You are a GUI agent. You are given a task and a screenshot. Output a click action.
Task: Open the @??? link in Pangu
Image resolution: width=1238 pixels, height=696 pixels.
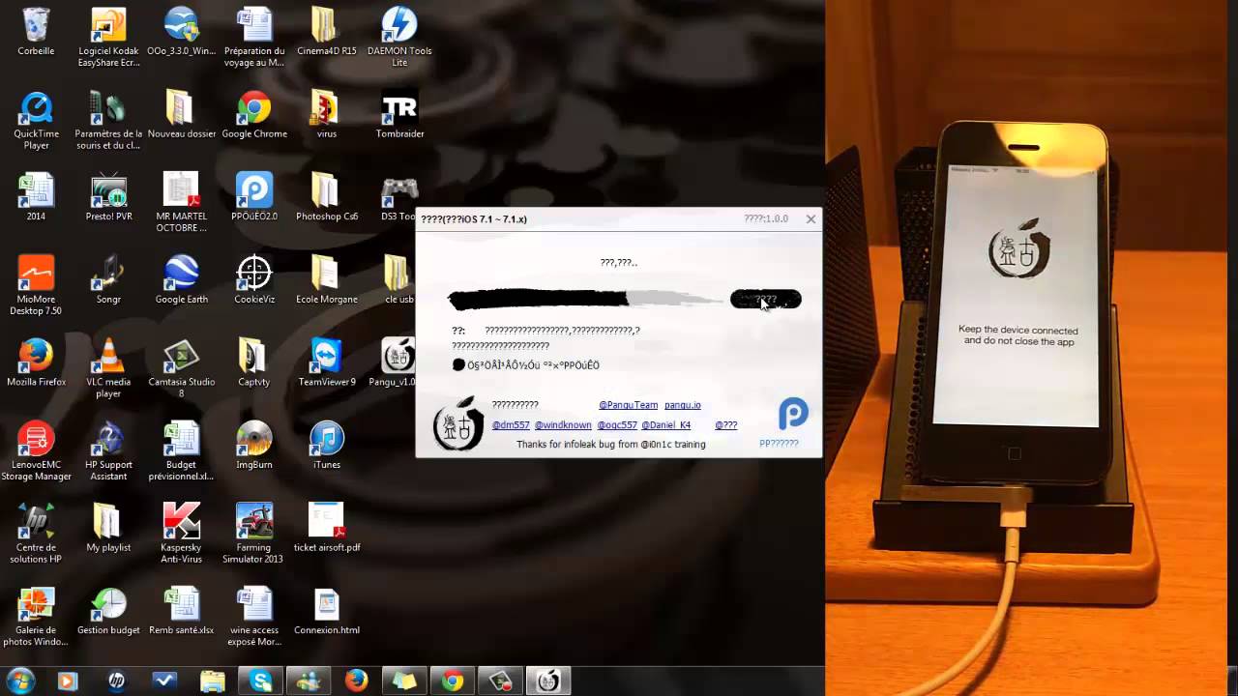click(725, 425)
